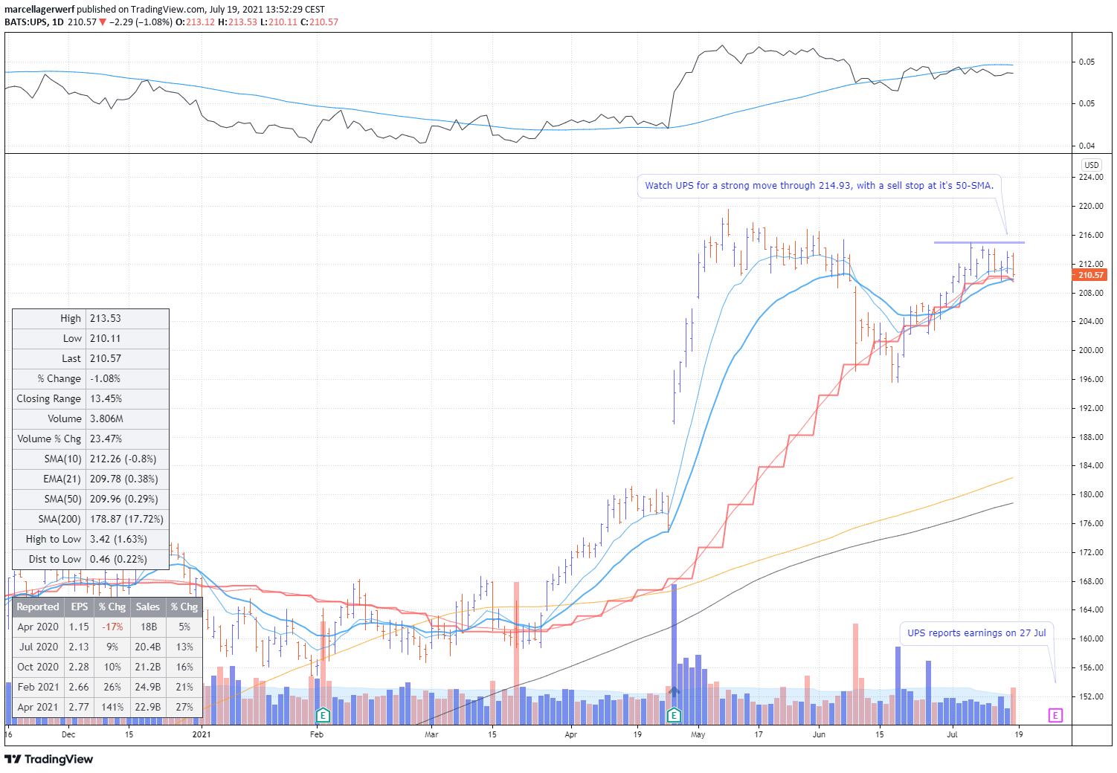Click the earnings E marker near Feb
1117x773 pixels.
(323, 716)
